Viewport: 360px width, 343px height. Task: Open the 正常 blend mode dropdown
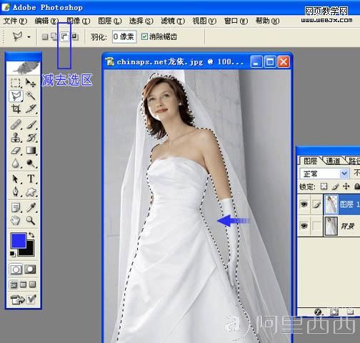pyautogui.click(x=324, y=174)
